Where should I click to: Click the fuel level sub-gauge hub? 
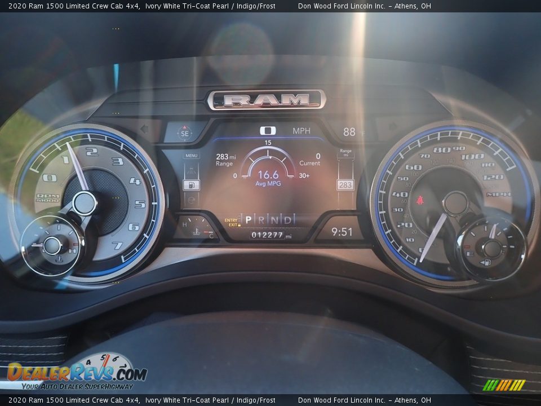492,249
